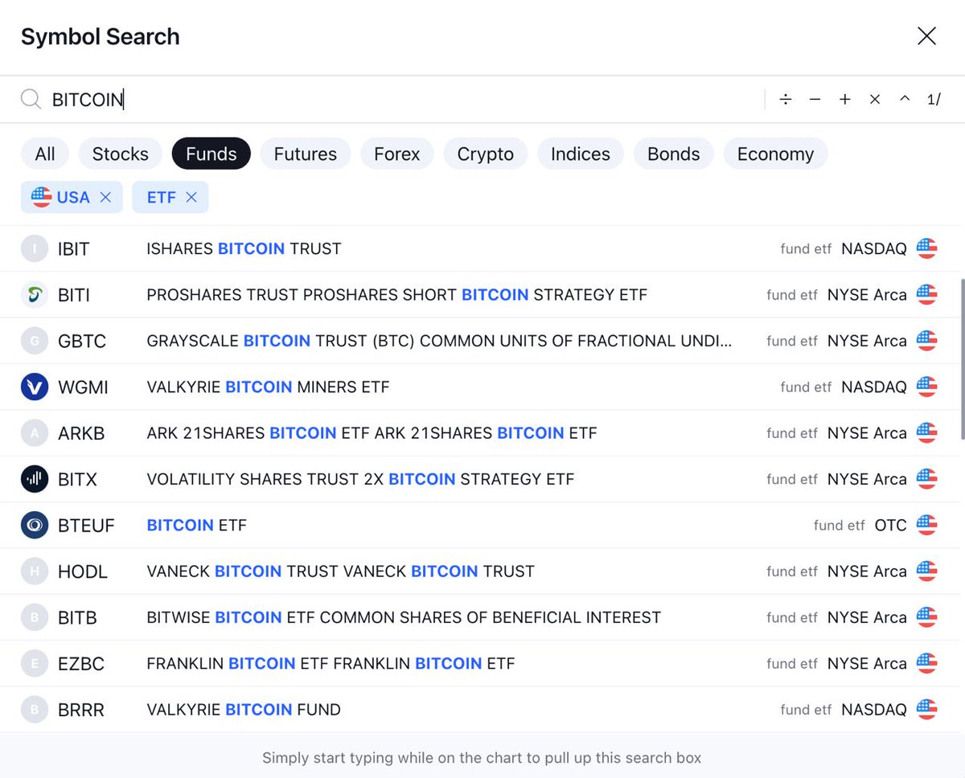Click the US flag in BTEUF row
The height and width of the screenshot is (778, 965).
point(926,526)
